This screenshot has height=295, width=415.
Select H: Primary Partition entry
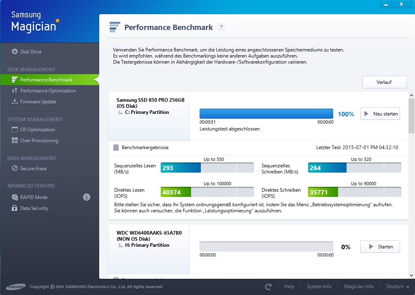[147, 245]
